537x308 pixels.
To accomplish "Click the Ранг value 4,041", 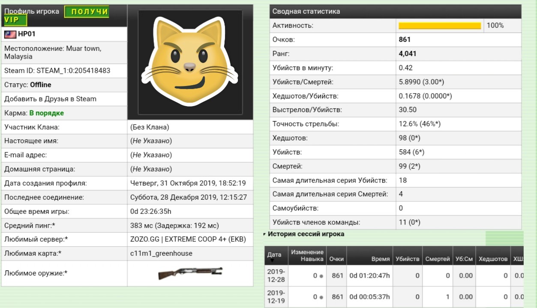I will (x=408, y=53).
